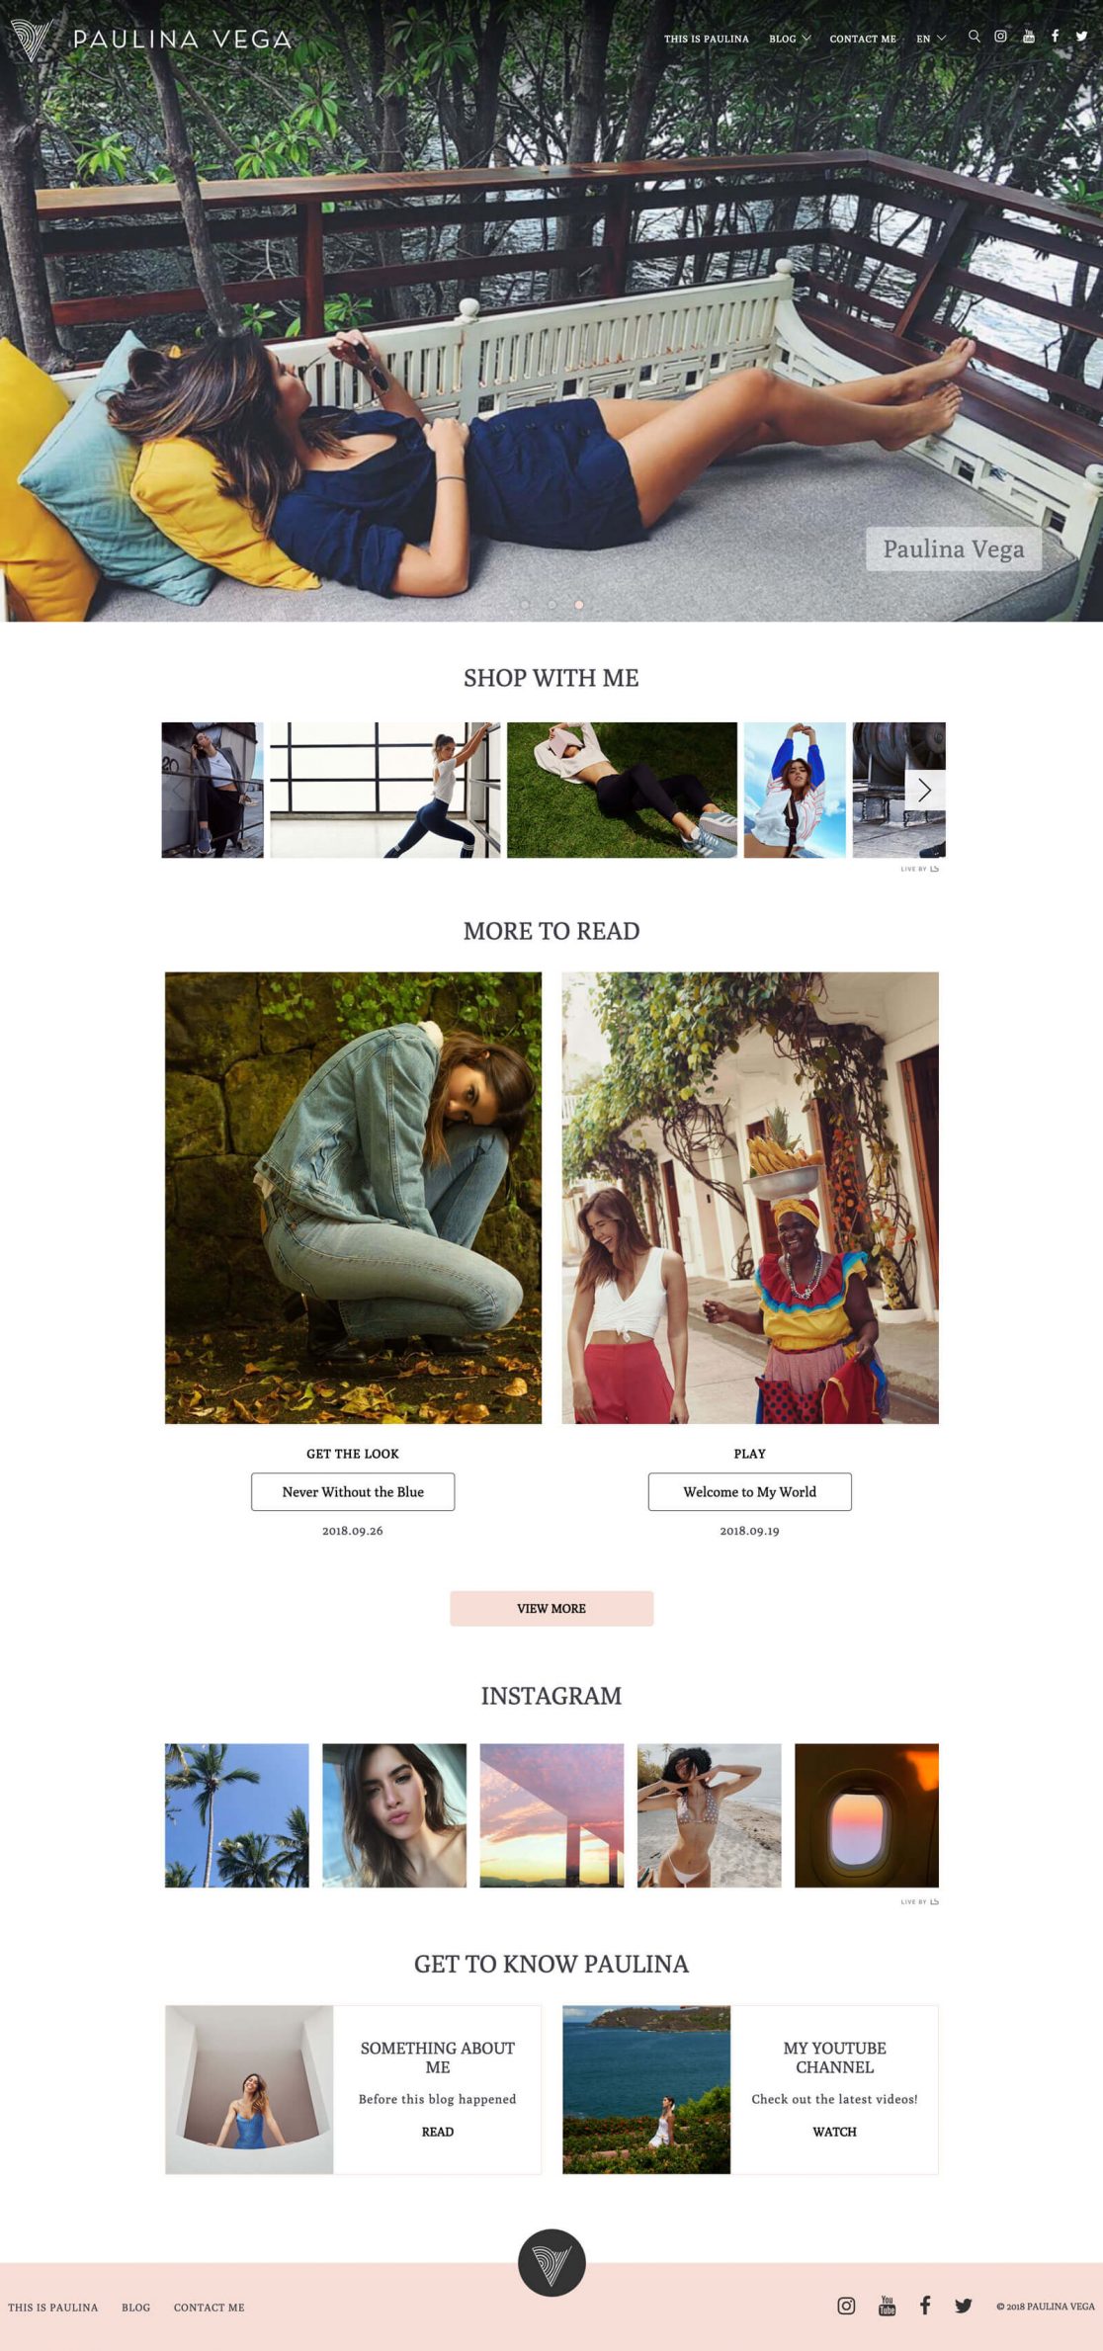
Task: Open the airplane window Instagram thumbnail
Action: click(867, 1815)
